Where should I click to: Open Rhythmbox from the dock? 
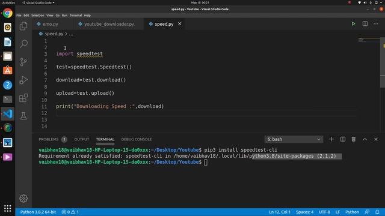tap(8, 28)
